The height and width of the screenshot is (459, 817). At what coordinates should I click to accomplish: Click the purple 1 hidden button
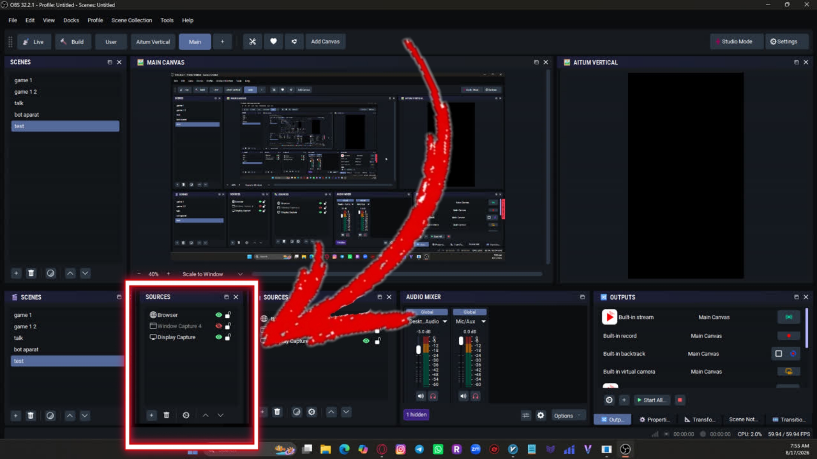416,415
